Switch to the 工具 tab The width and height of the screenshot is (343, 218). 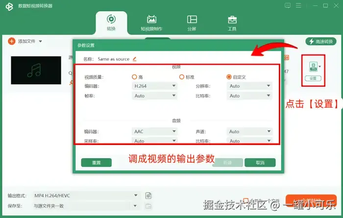coord(232,23)
